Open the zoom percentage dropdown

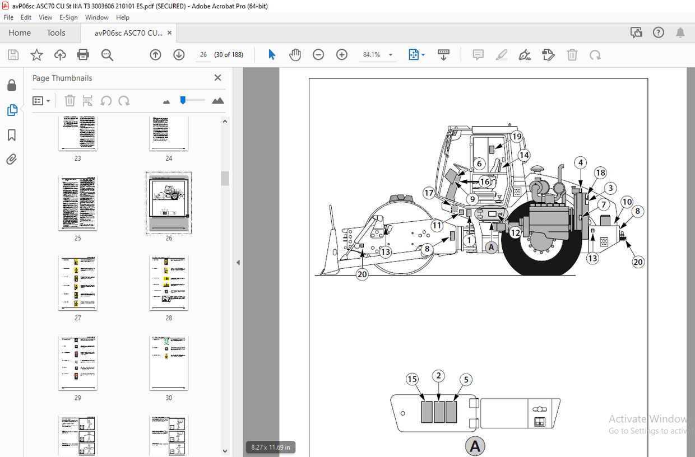click(x=391, y=54)
